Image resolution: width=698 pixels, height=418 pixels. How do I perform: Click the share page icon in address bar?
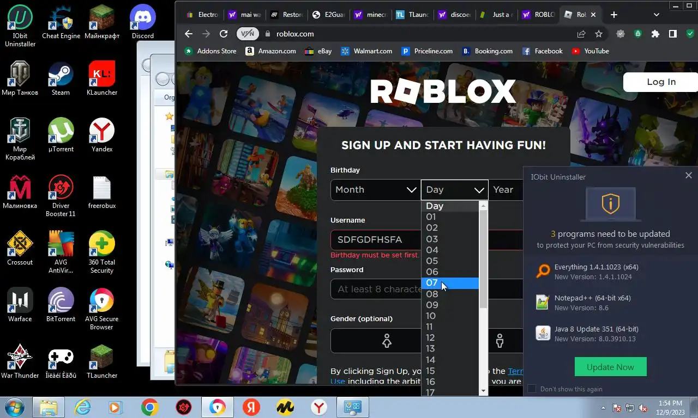pos(581,34)
